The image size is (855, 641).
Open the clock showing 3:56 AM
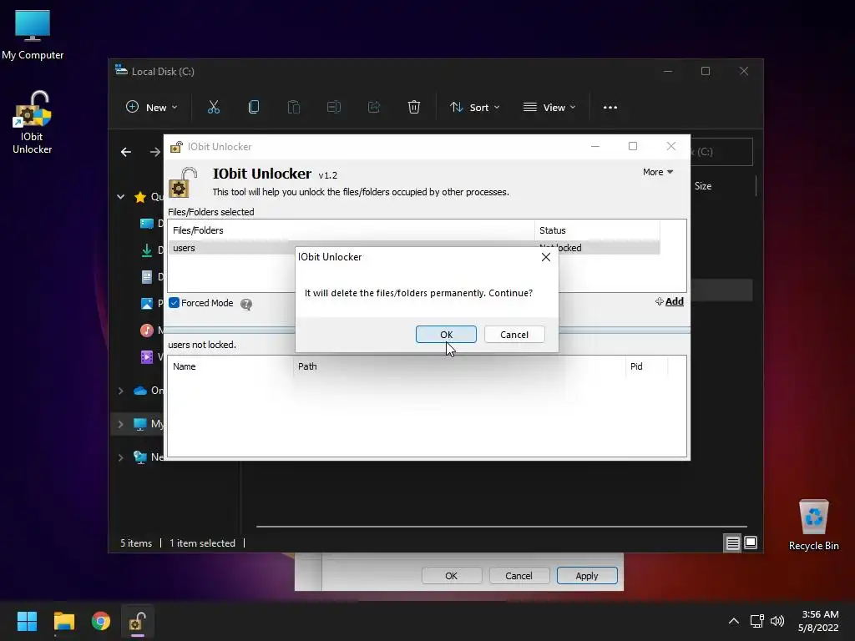818,621
